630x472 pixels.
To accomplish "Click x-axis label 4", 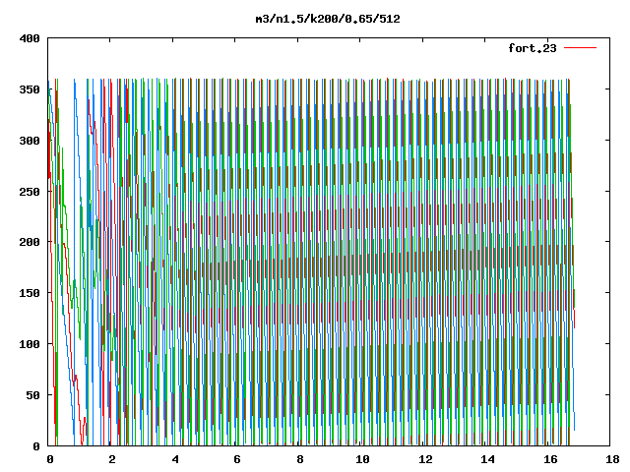I will [x=175, y=459].
